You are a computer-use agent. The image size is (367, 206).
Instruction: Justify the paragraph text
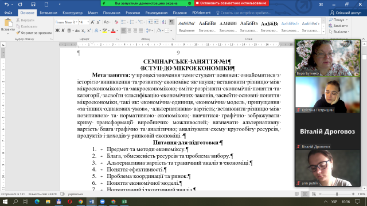(x=140, y=30)
